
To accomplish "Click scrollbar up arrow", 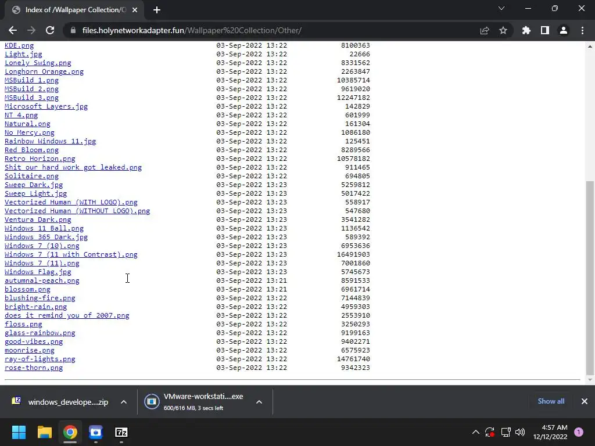I will [590, 46].
